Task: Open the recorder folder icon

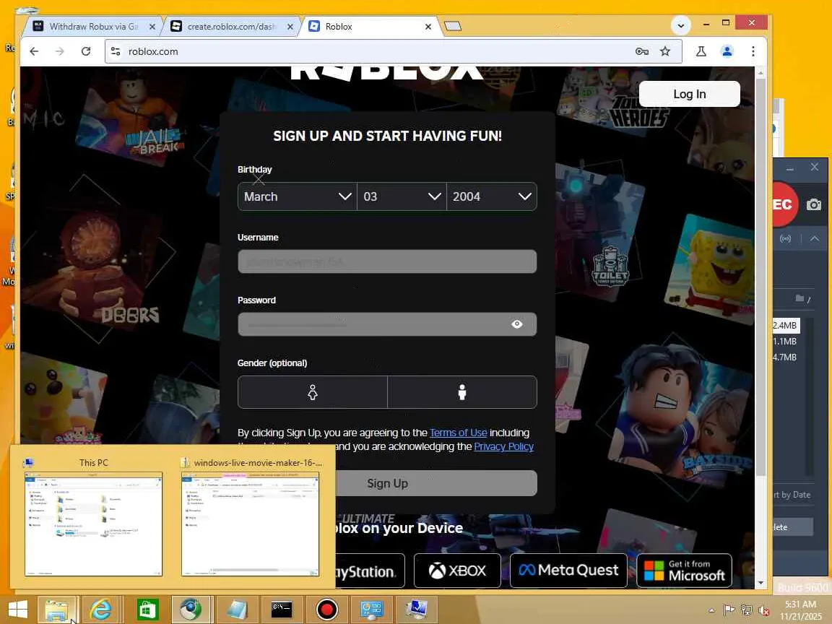Action: point(799,299)
